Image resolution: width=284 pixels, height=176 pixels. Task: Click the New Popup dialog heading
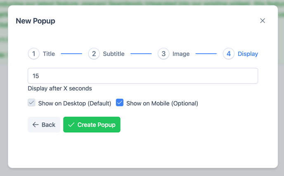pyautogui.click(x=35, y=21)
